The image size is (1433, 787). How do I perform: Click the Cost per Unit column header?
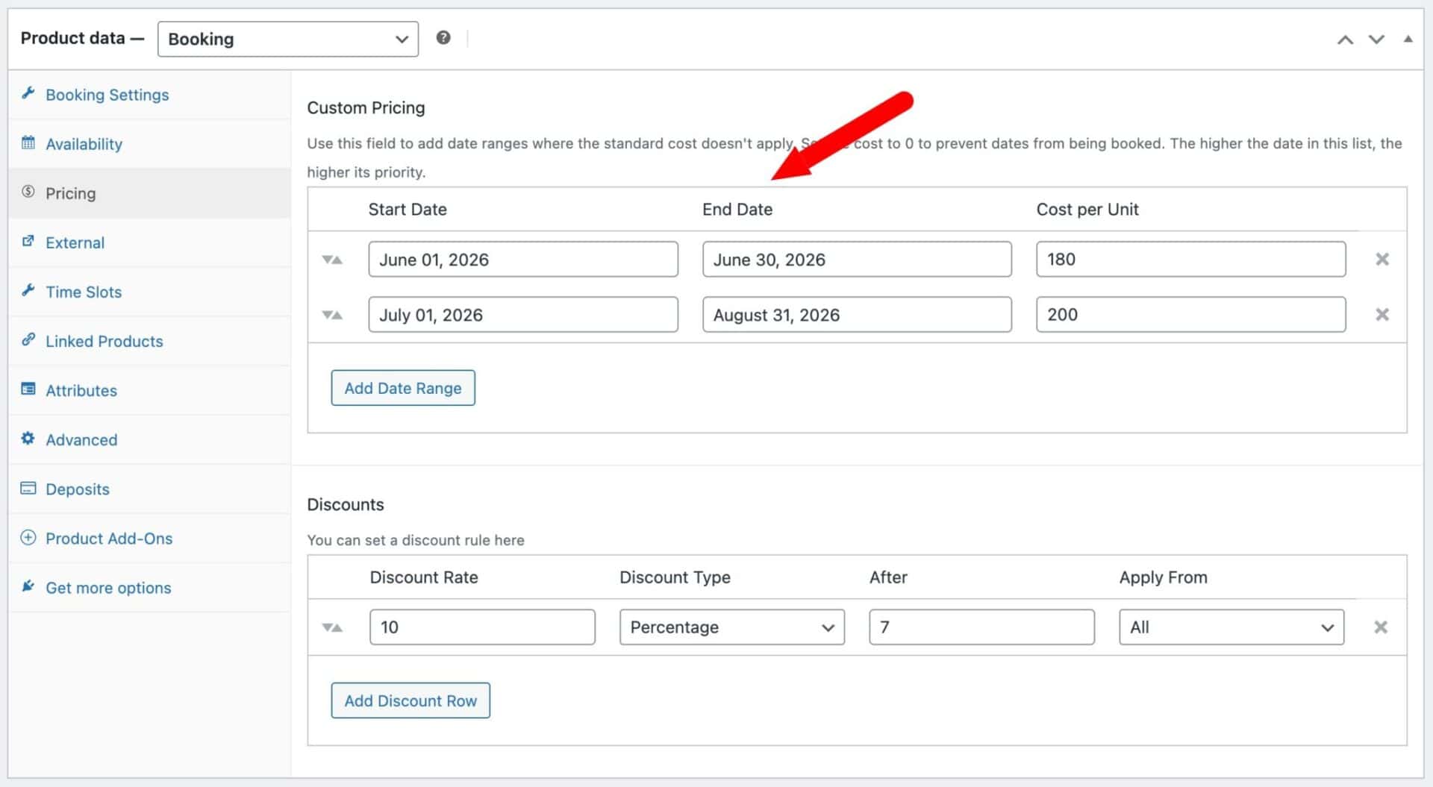click(x=1087, y=210)
